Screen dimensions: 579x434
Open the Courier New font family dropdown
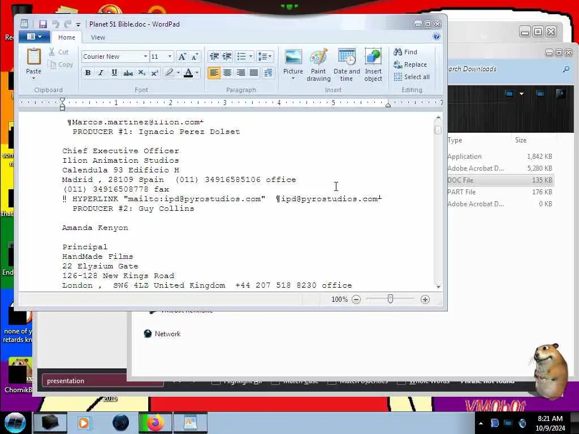pos(145,57)
